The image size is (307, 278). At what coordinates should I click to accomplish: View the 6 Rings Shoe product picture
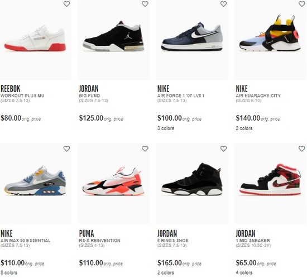(192, 179)
